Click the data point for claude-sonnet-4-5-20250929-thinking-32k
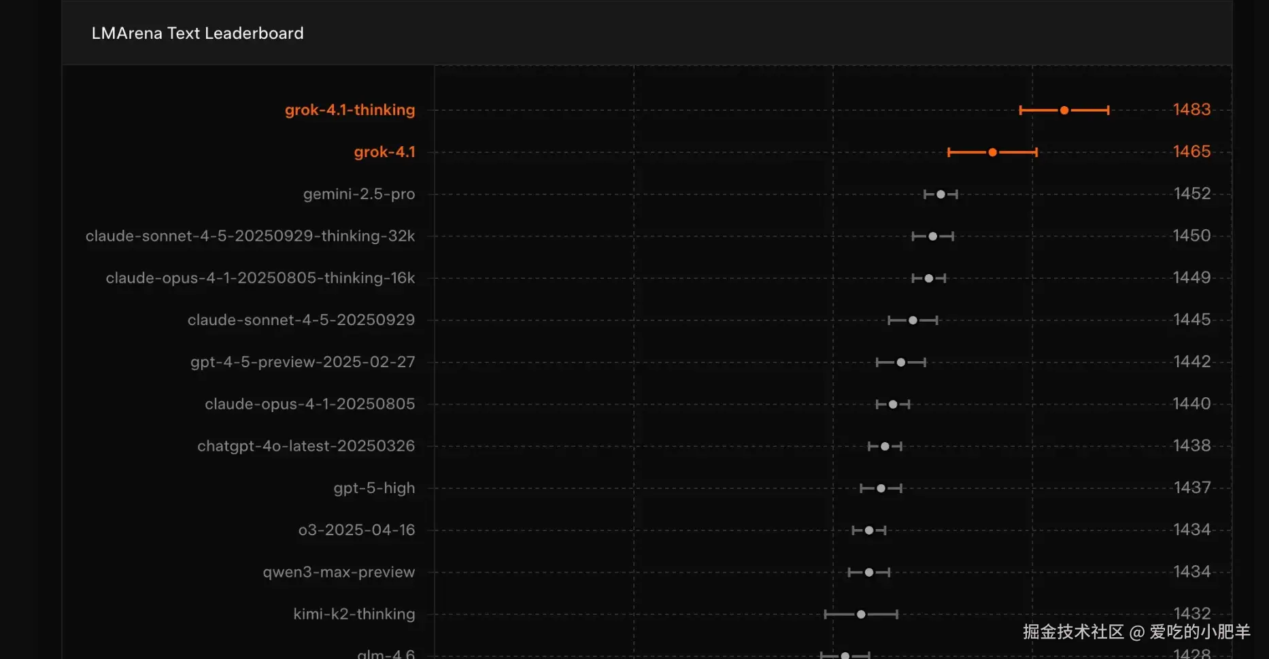 (x=933, y=237)
